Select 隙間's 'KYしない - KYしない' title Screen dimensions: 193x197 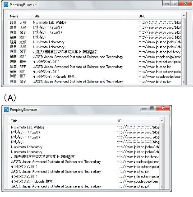pos(47,32)
